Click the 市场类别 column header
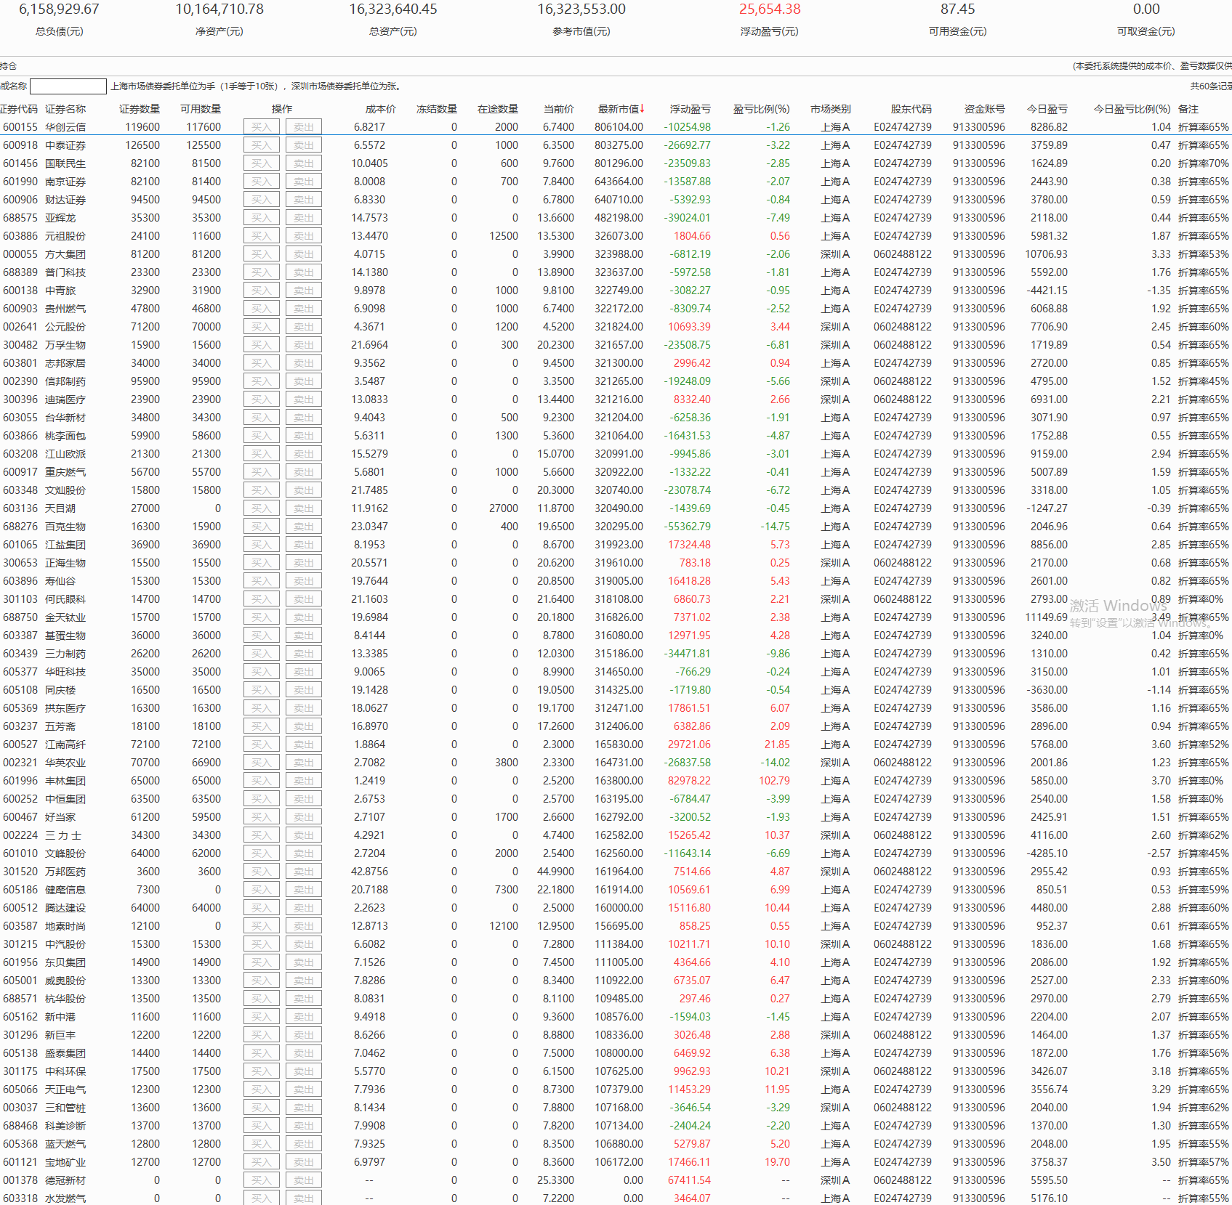 tap(831, 109)
